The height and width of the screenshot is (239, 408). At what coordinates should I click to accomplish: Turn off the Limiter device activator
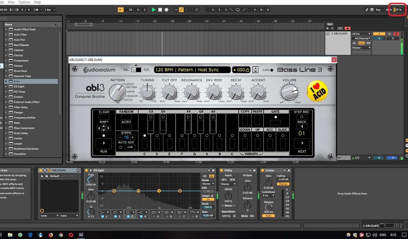coord(263,170)
